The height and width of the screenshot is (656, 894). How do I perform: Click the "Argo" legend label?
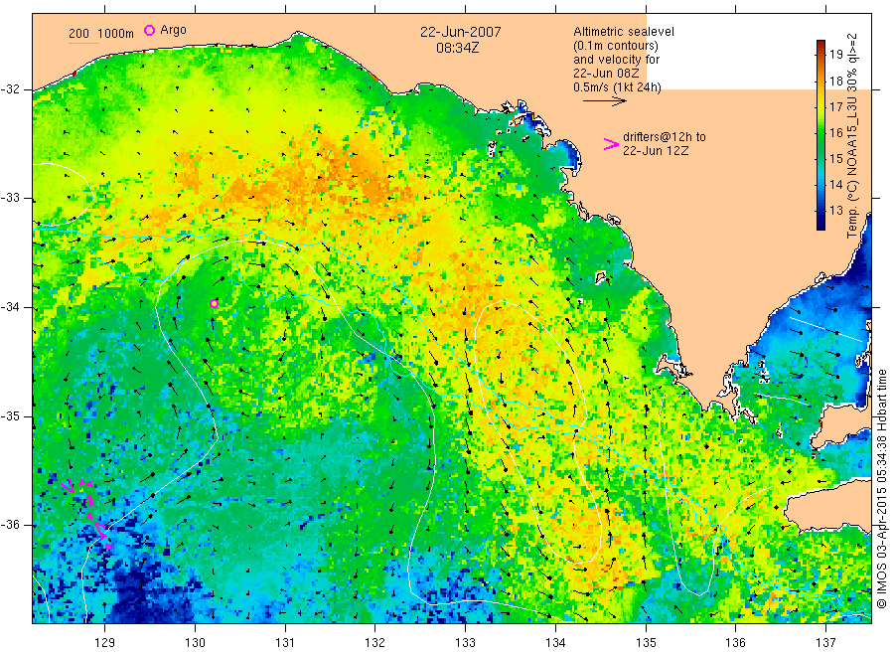click(173, 30)
